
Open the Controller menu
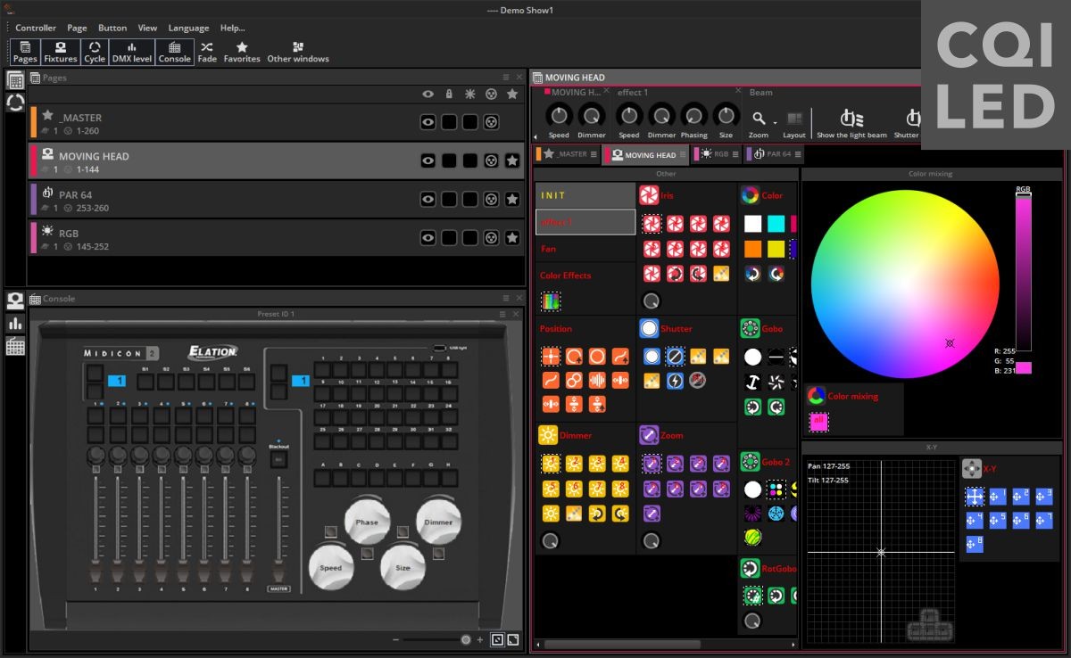pyautogui.click(x=36, y=28)
